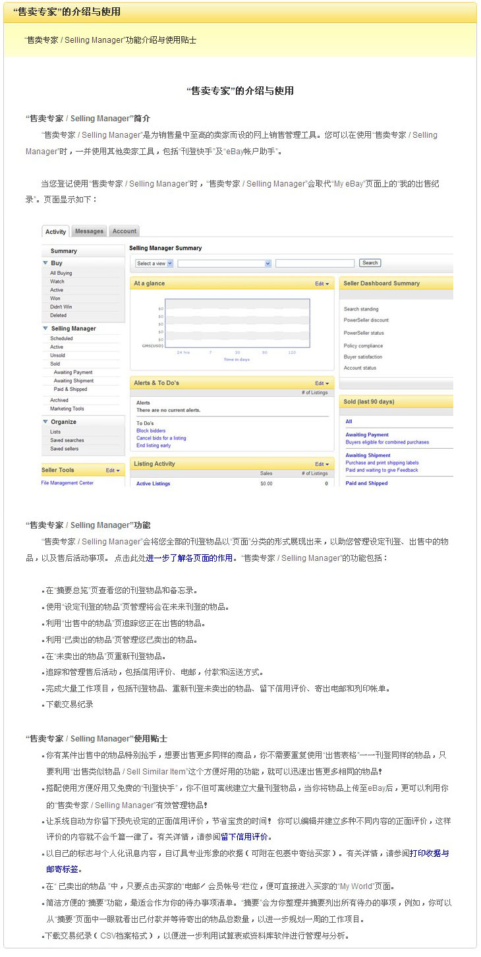Open Edit menu in Listing Activity panel
This screenshot has height=957, width=481.
[x=322, y=464]
